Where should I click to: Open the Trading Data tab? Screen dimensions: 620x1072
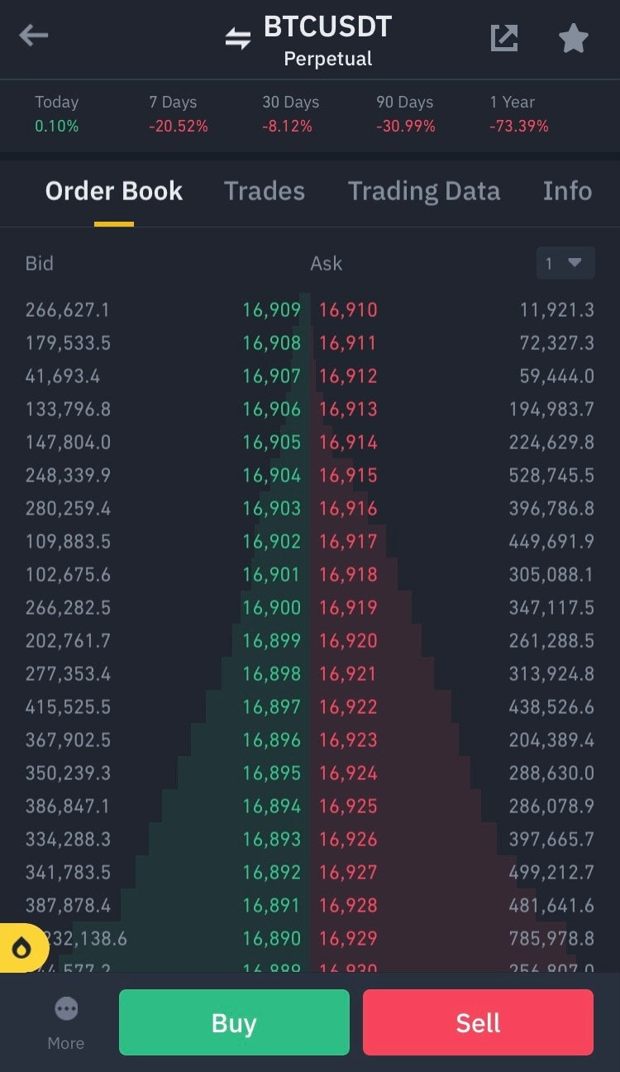pyautogui.click(x=423, y=191)
